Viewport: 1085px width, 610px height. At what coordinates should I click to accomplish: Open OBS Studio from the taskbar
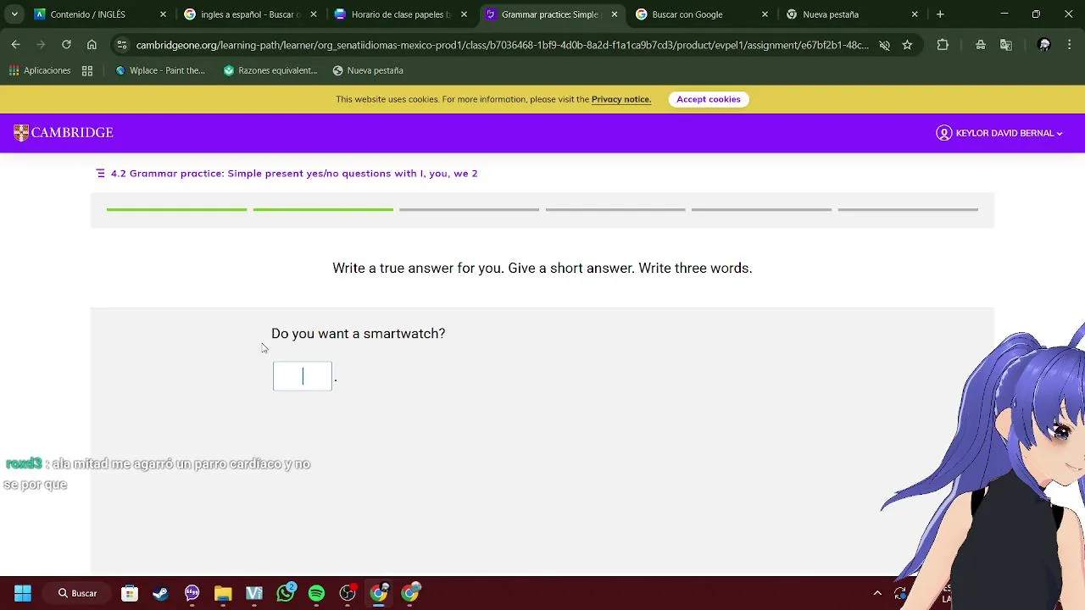click(x=348, y=593)
